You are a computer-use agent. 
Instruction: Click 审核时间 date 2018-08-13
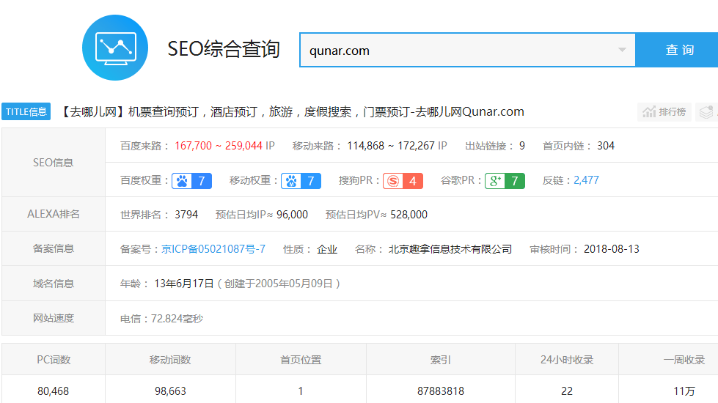612,249
